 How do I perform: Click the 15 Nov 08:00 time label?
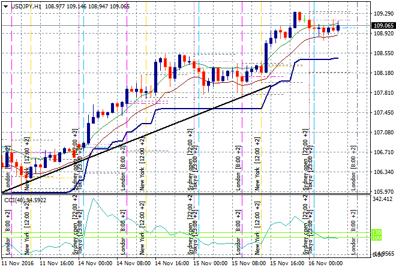pyautogui.click(x=250, y=263)
